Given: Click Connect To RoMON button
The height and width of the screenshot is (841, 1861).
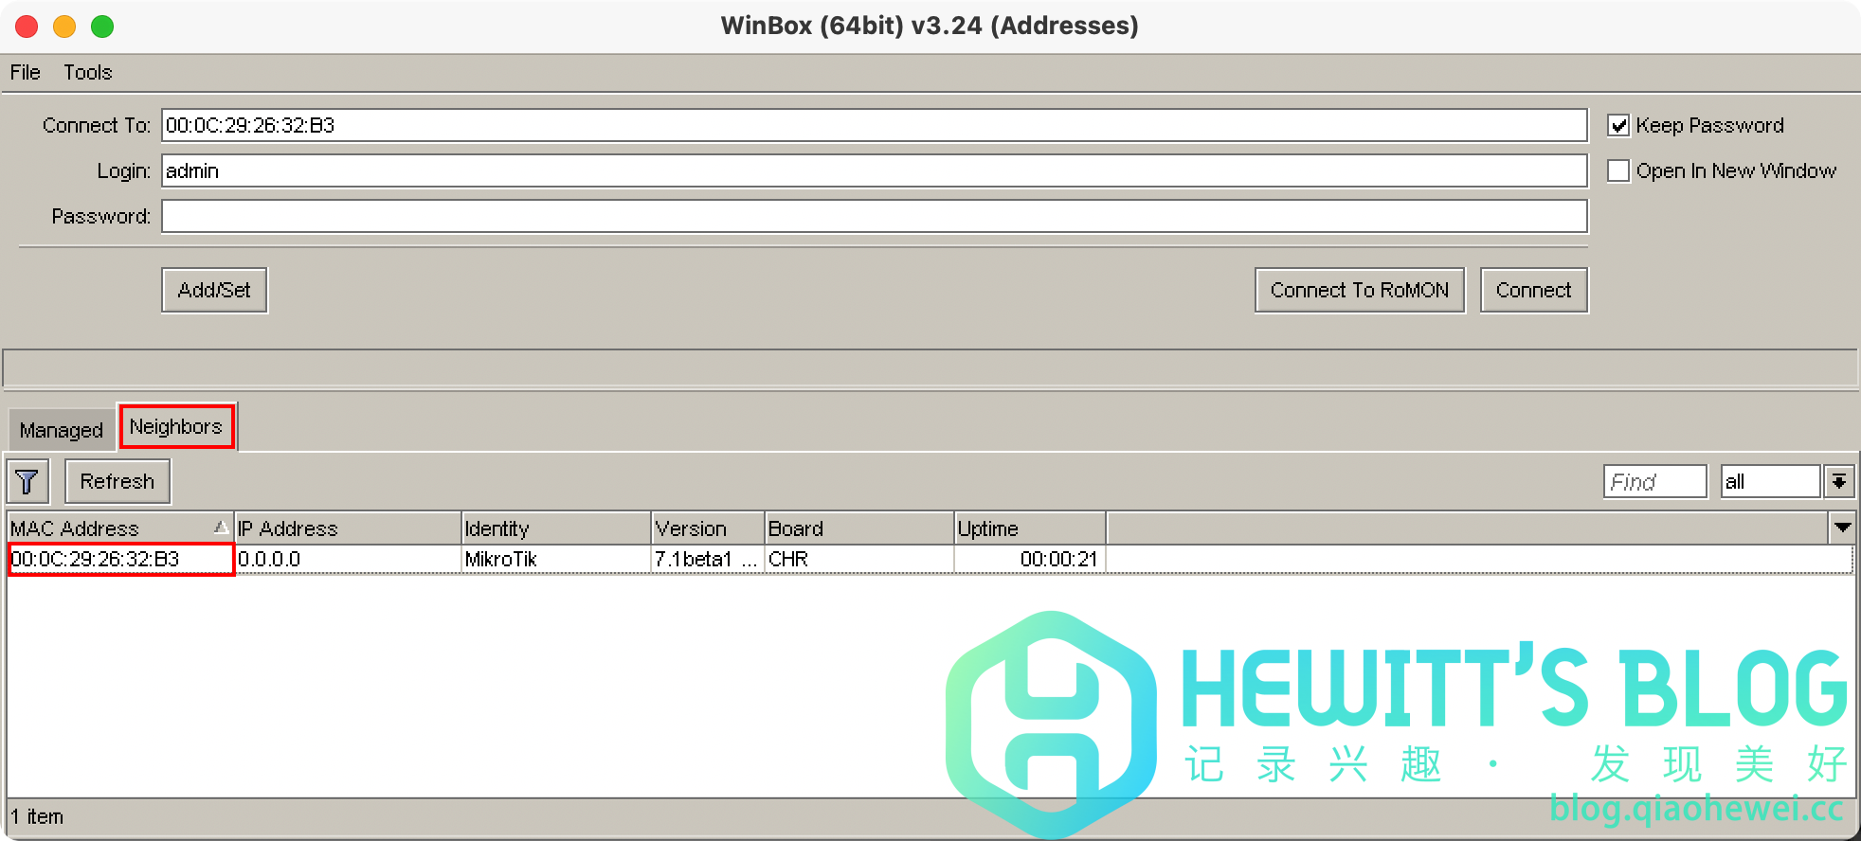Looking at the screenshot, I should coord(1360,290).
